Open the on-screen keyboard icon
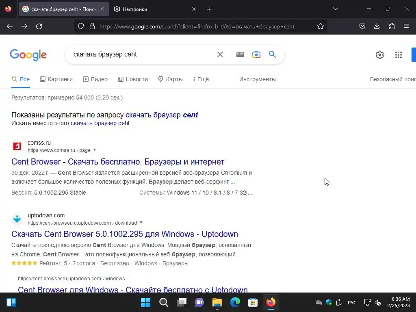416x312 pixels. (240, 55)
